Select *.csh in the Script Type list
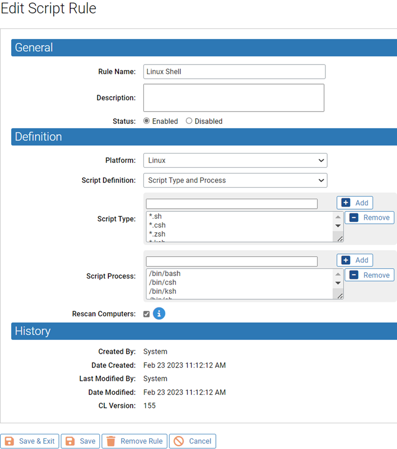 [157, 225]
